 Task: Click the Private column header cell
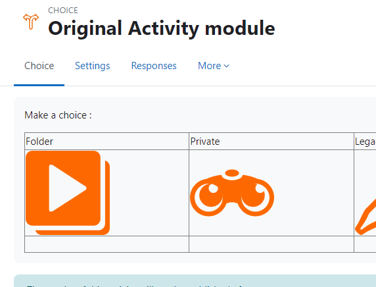[x=271, y=142]
